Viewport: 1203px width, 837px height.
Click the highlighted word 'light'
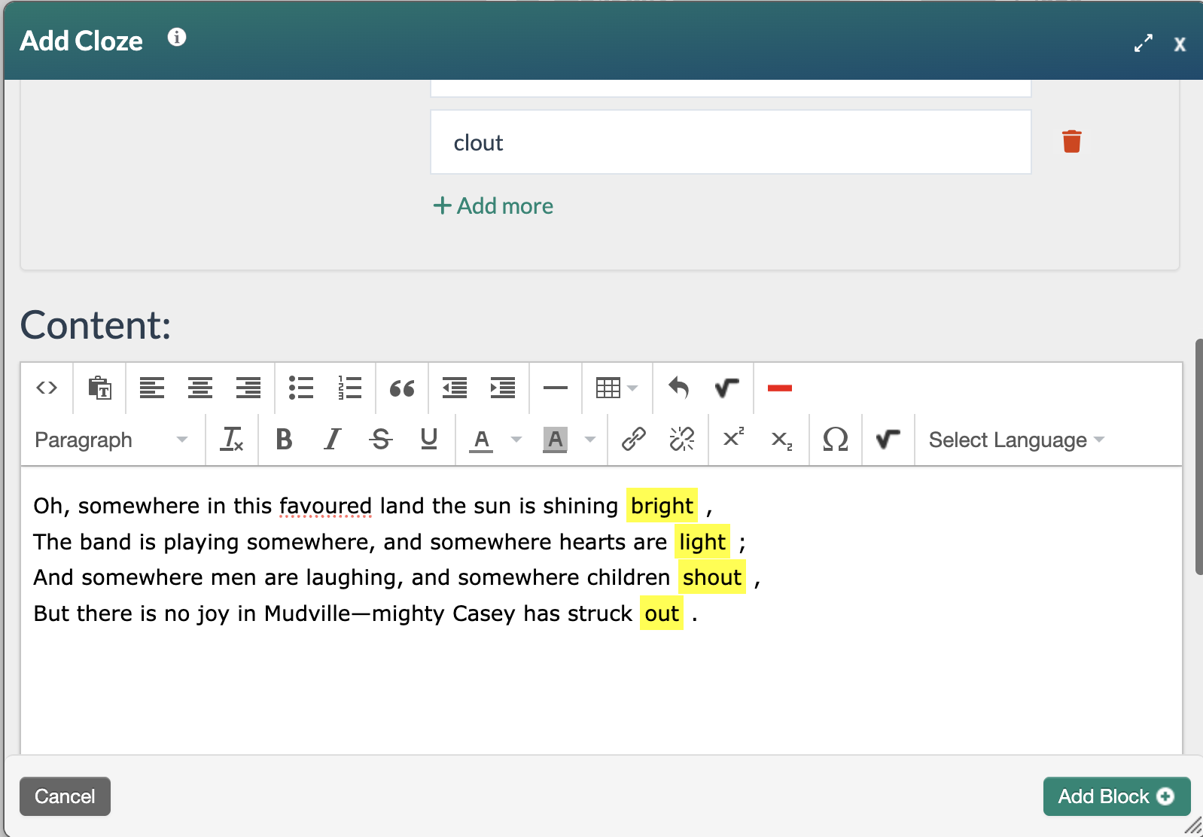(702, 542)
